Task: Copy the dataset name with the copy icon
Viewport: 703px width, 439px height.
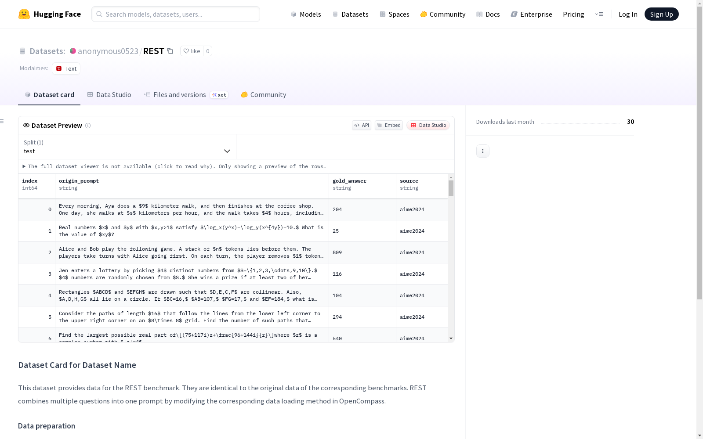Action: [170, 51]
